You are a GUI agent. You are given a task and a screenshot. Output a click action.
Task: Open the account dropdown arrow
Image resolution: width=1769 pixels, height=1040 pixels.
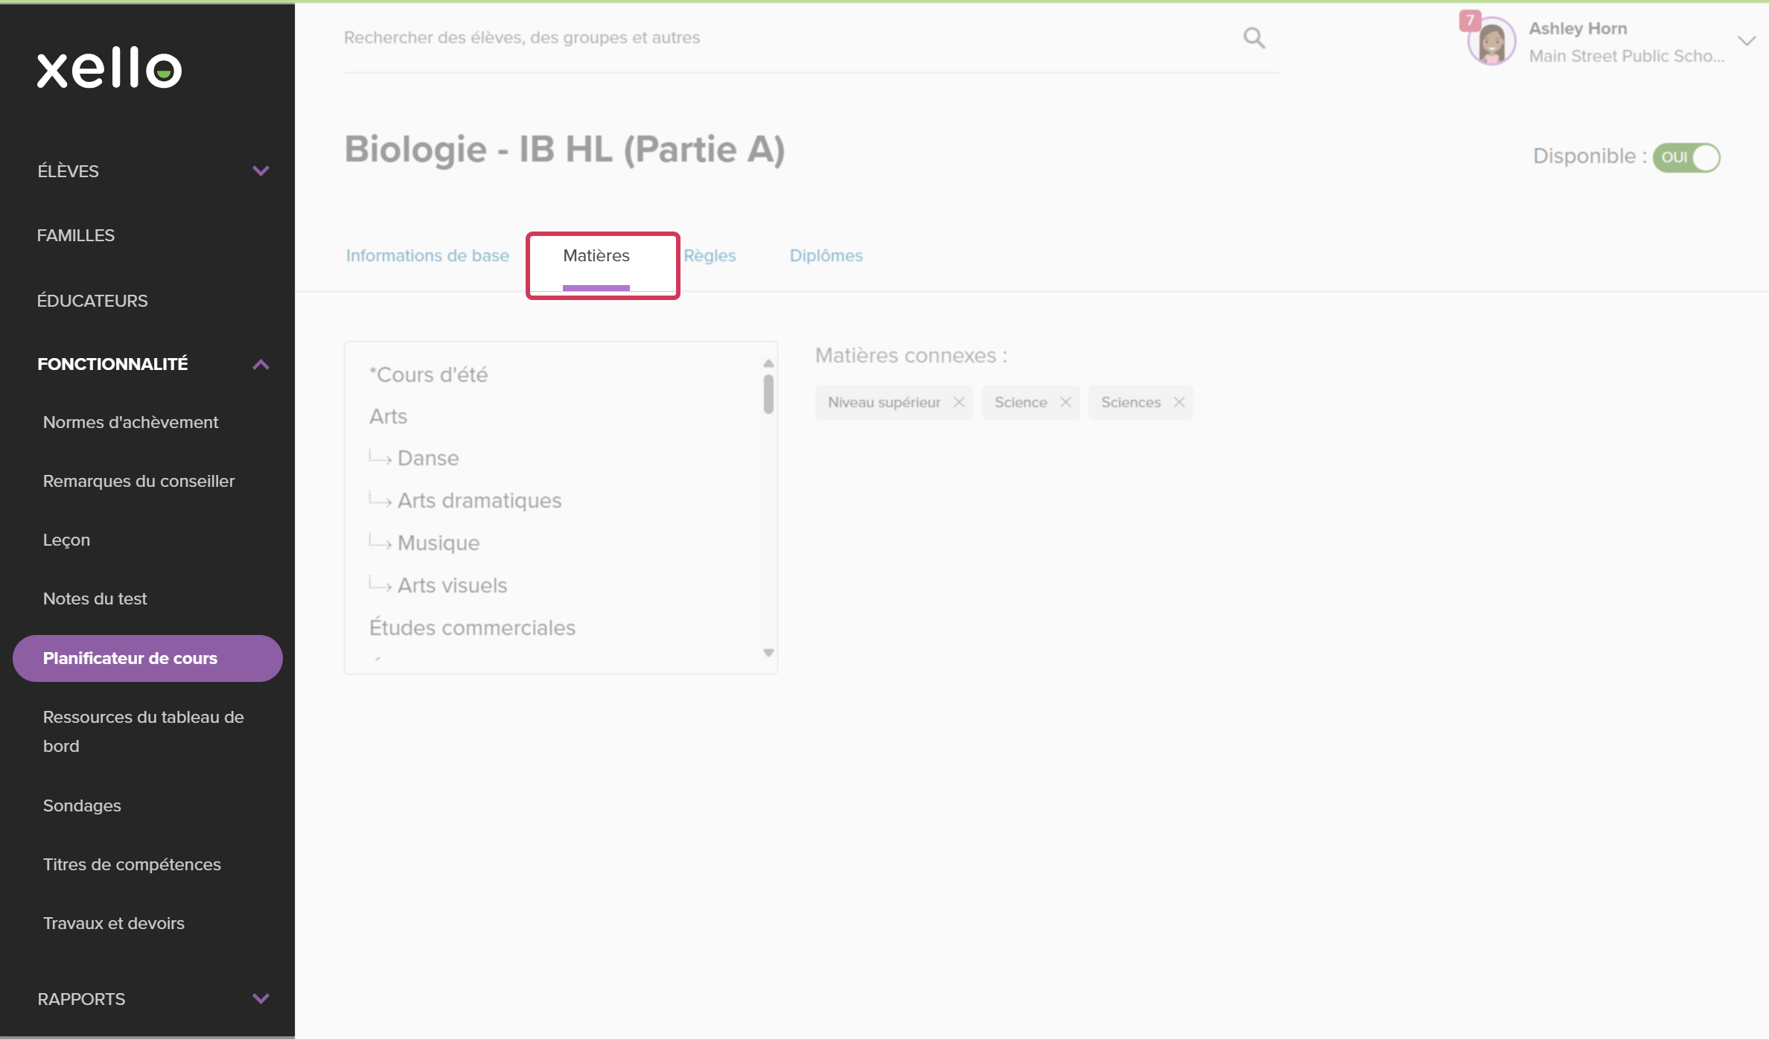[x=1747, y=41]
